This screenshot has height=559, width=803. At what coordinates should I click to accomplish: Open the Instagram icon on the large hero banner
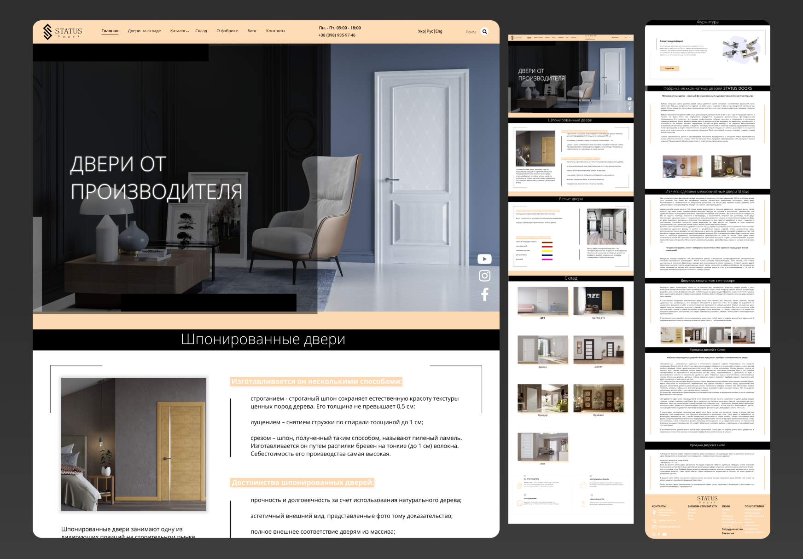coord(484,276)
